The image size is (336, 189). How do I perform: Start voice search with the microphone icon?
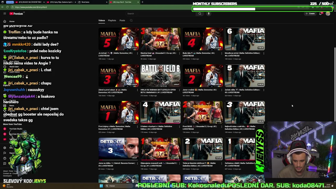click(209, 13)
